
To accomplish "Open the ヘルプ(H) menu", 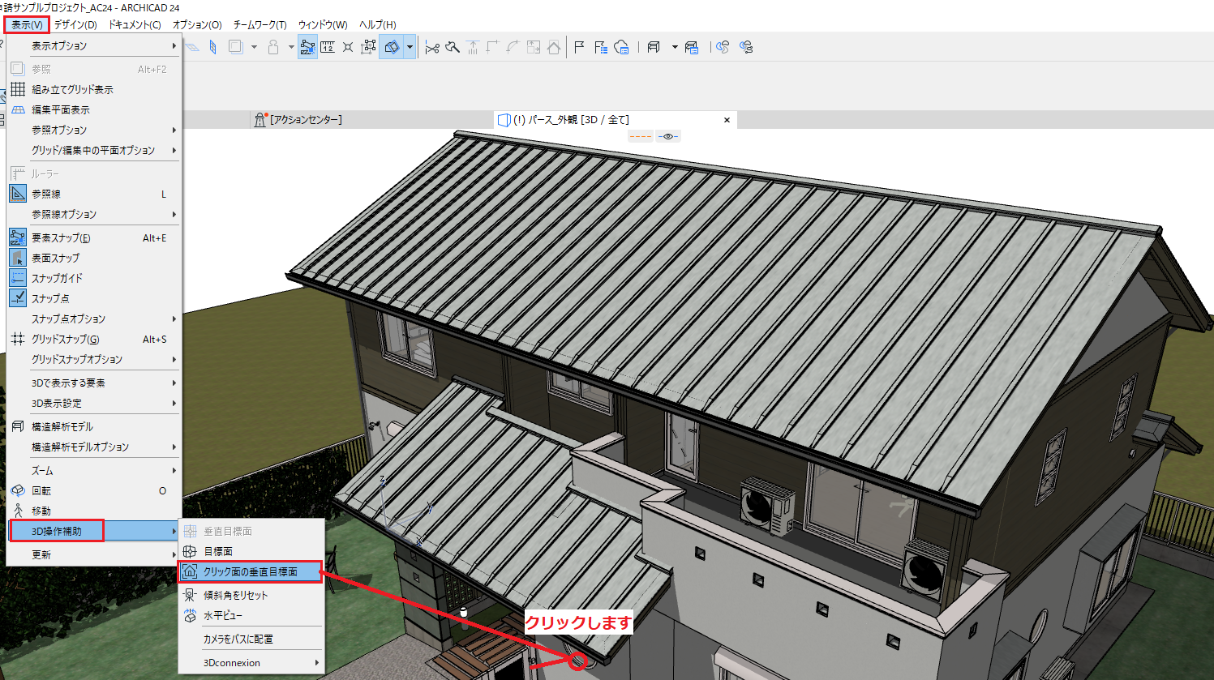I will click(378, 25).
